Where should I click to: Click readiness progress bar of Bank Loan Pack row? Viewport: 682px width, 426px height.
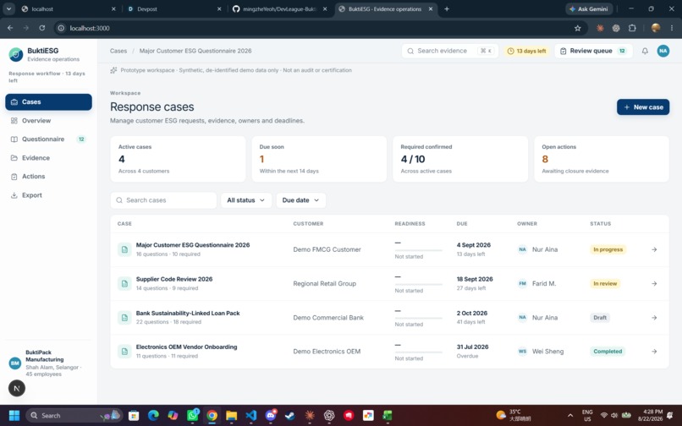click(418, 318)
